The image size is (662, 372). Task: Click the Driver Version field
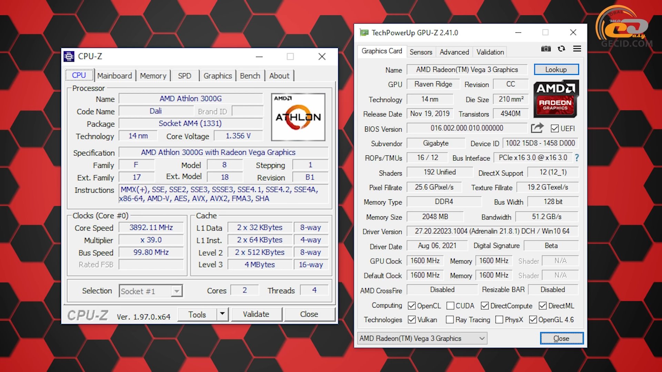point(492,231)
